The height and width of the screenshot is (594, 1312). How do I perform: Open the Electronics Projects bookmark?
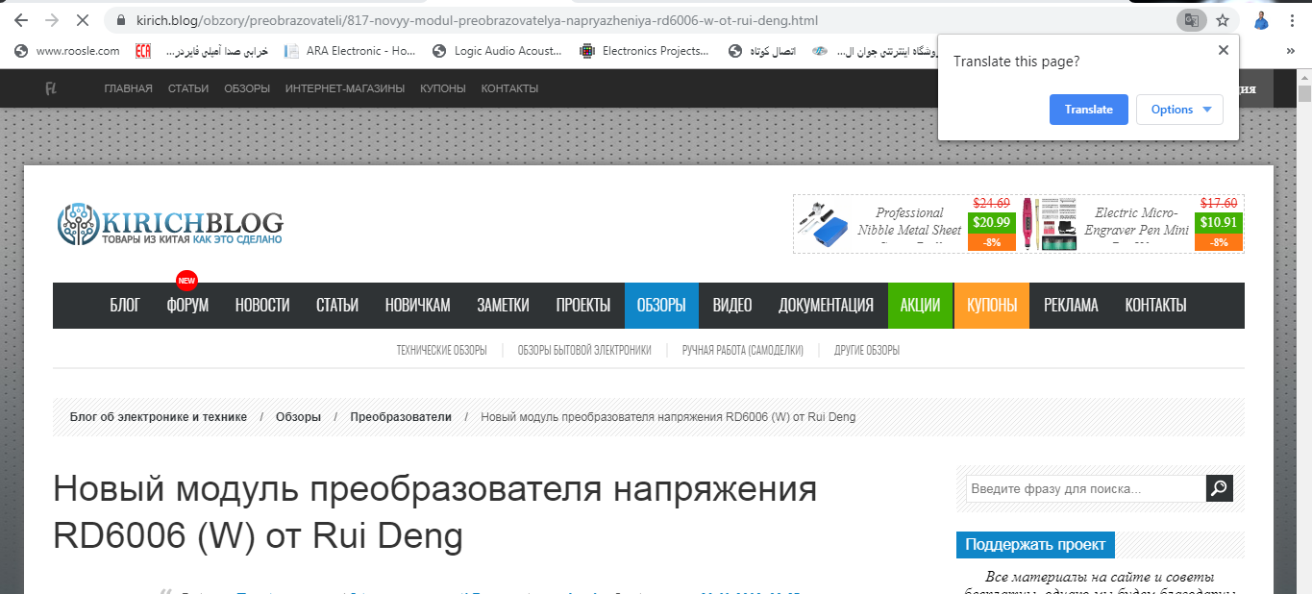coord(645,51)
